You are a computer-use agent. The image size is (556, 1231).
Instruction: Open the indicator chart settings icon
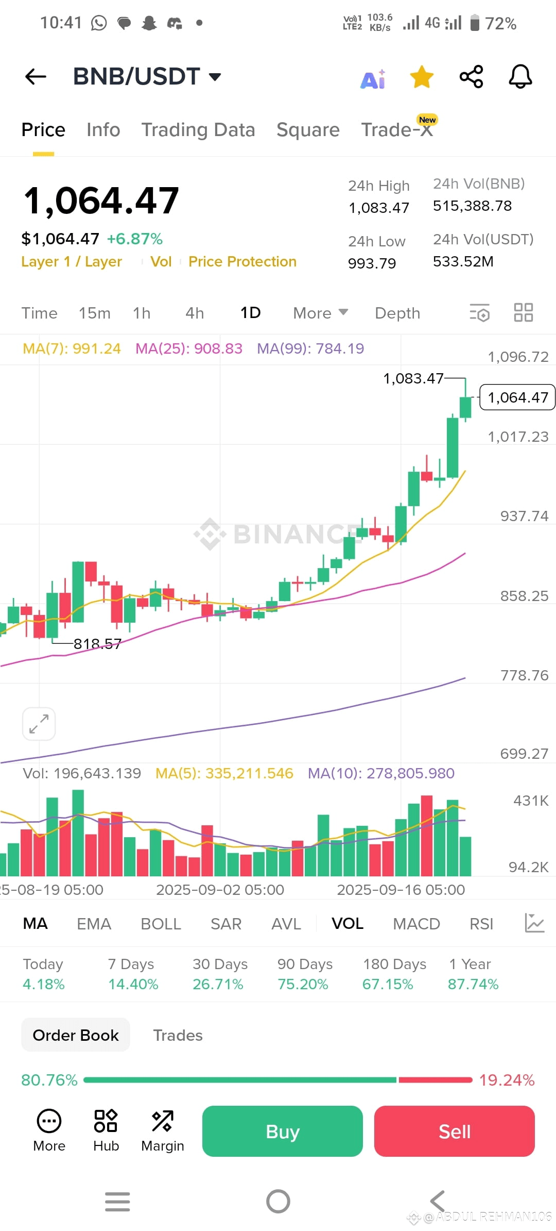(x=534, y=923)
